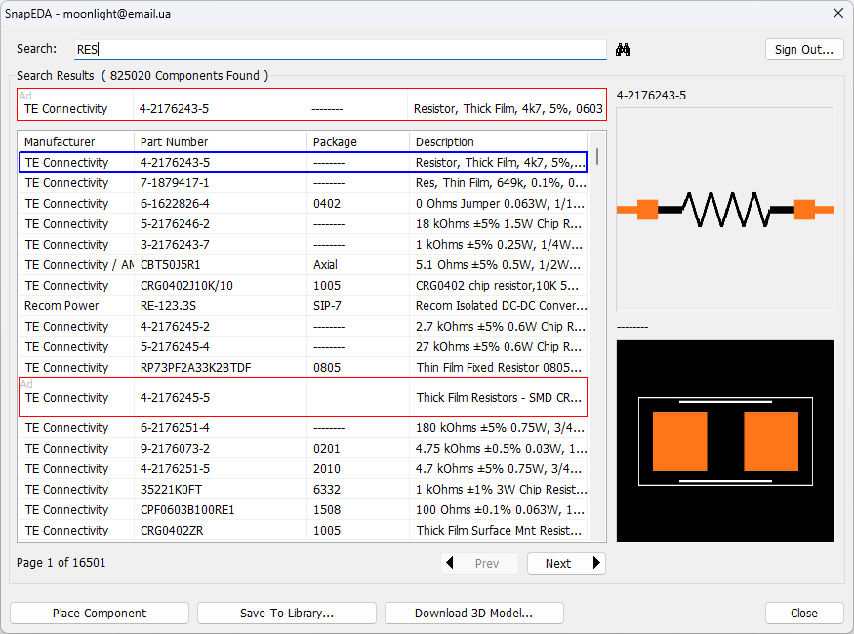Click Save To Library button
The width and height of the screenshot is (854, 634).
287,614
